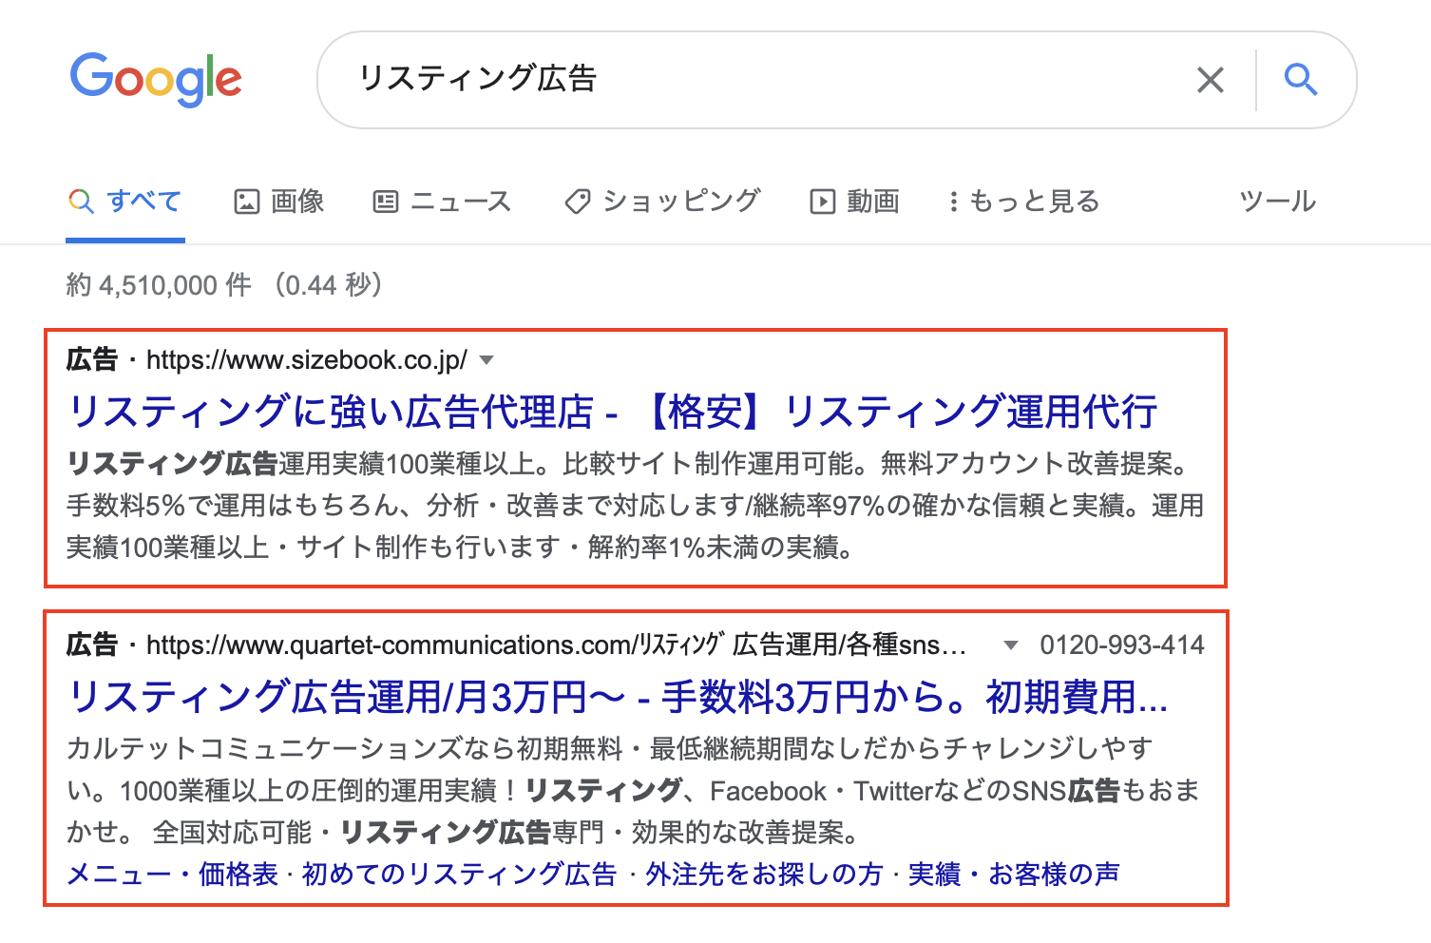Click the 広告 label on the sizebook ad

(x=92, y=360)
